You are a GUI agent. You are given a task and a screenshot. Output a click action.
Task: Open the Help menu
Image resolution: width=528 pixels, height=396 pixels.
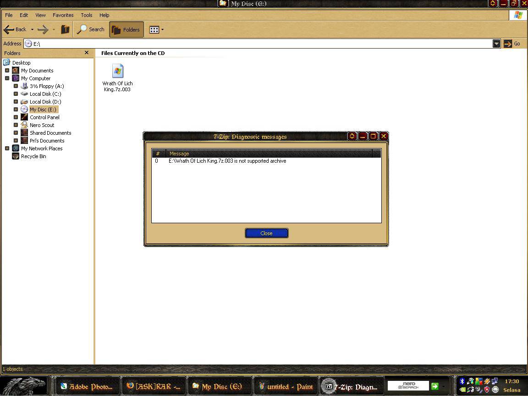104,15
